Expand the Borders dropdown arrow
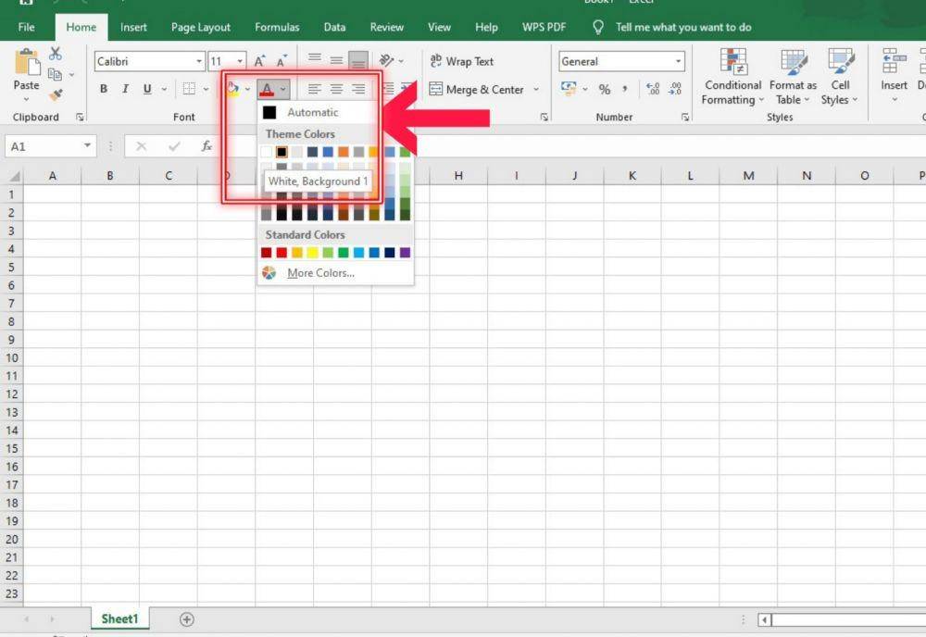The image size is (926, 637). point(206,90)
